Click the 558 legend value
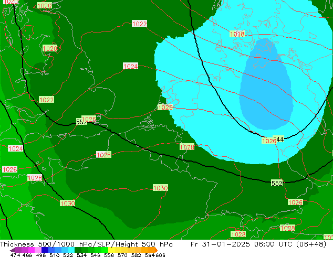The image size is (333, 257). tap(109, 255)
